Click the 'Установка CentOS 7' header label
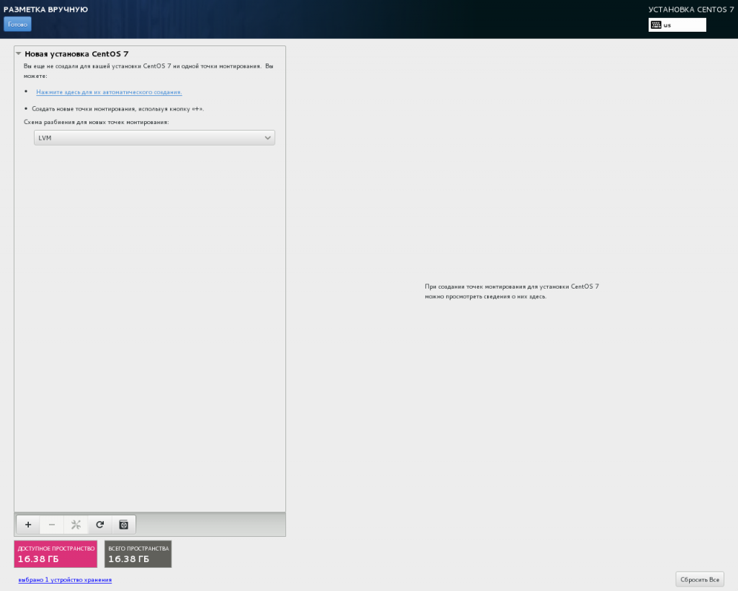This screenshot has height=591, width=738. (685, 9)
